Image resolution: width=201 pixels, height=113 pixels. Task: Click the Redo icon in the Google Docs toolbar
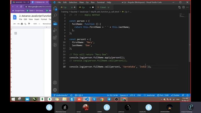click(x=18, y=24)
